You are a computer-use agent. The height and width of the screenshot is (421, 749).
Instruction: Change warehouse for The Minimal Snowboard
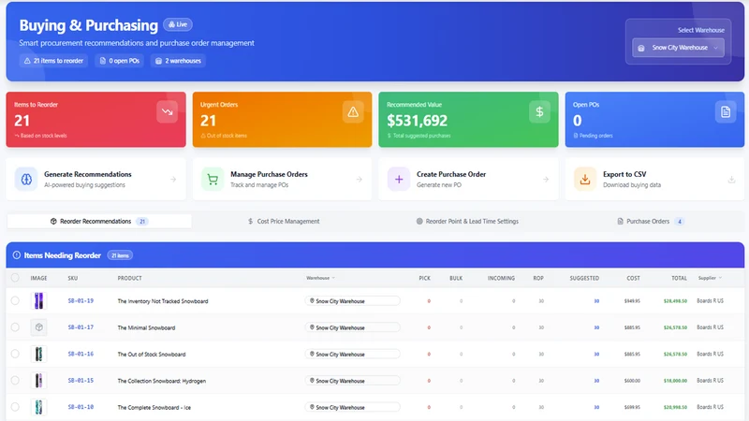[353, 327]
